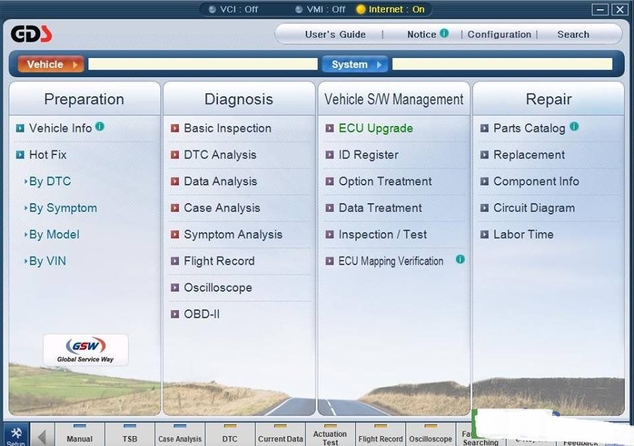Click the Notice info badge icon

(x=444, y=33)
